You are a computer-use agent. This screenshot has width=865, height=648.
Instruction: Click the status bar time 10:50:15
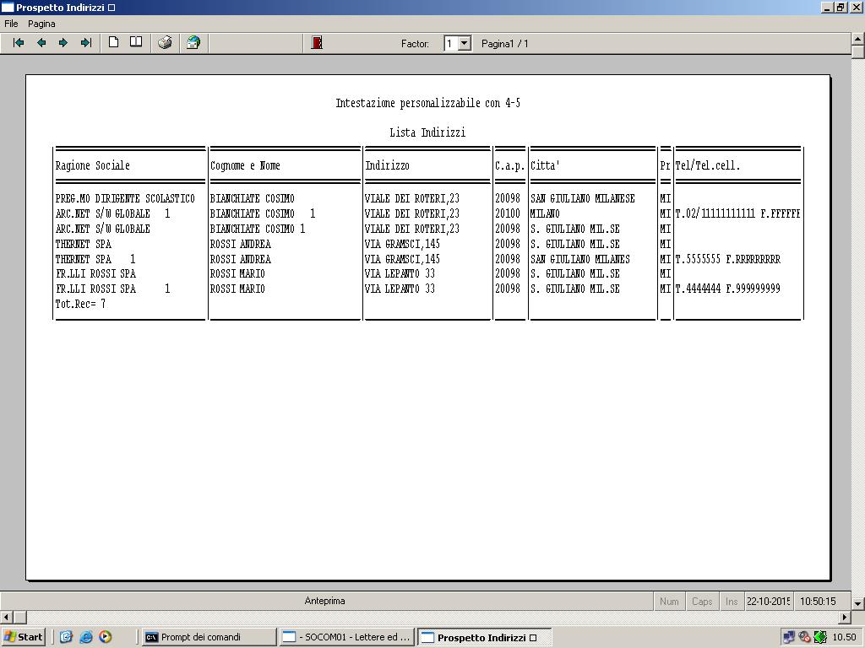(818, 601)
